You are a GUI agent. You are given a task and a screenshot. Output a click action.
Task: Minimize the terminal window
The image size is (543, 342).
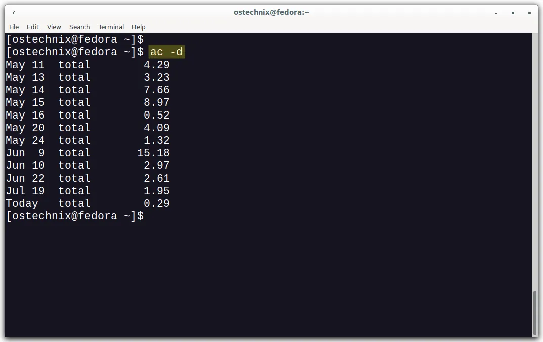click(496, 12)
